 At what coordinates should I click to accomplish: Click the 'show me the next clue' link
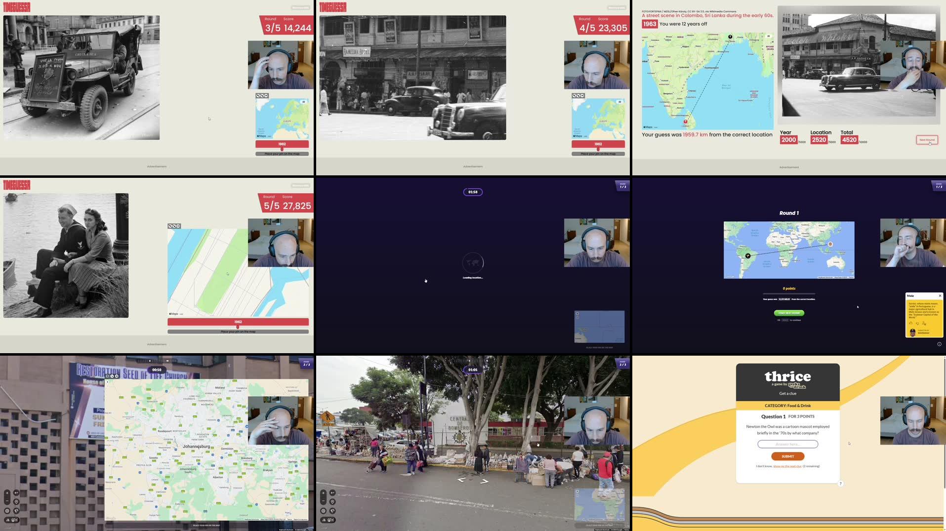787,466
